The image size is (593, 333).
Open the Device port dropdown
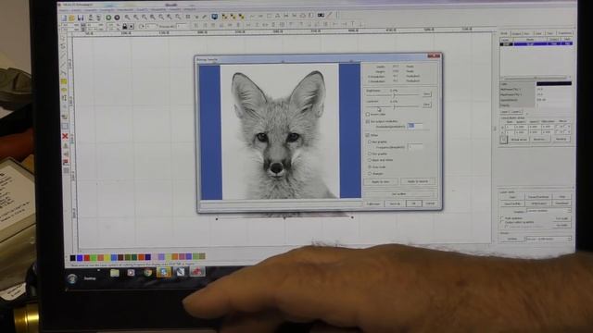tap(549, 239)
